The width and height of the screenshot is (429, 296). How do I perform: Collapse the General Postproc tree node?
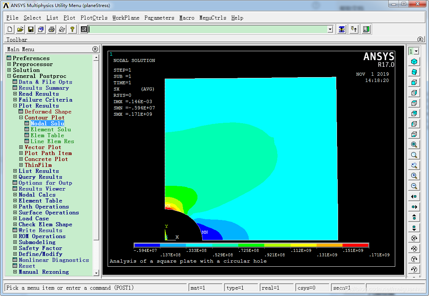coord(9,76)
